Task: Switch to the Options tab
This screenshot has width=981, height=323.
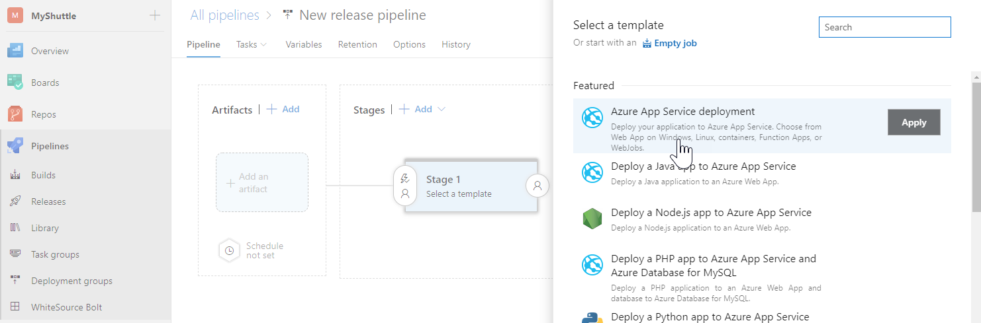Action: [409, 44]
